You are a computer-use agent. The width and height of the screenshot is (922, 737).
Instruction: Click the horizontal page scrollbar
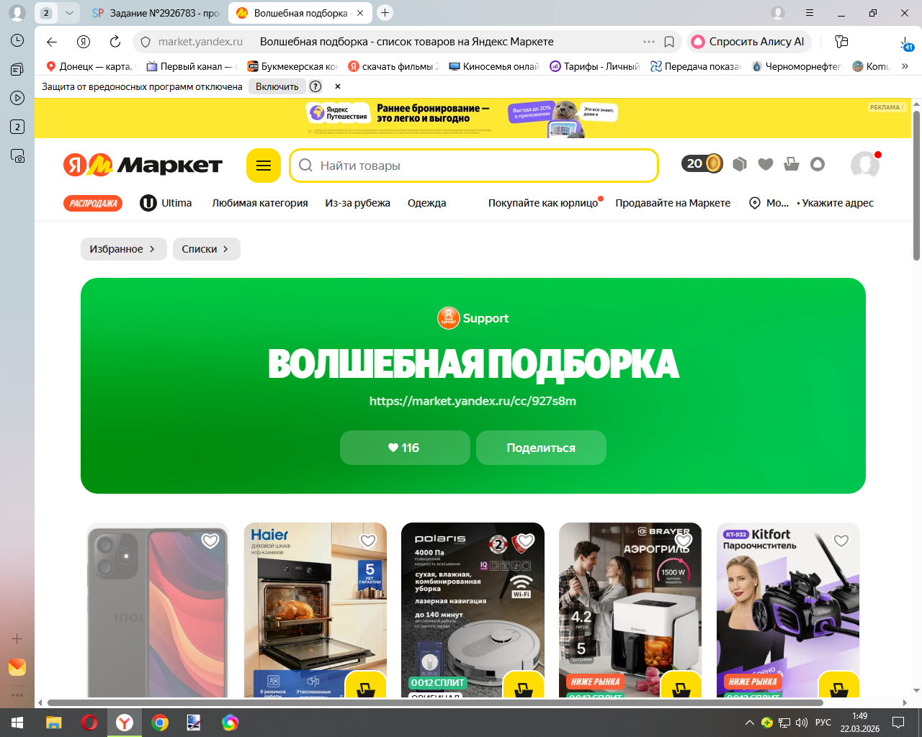click(x=435, y=702)
